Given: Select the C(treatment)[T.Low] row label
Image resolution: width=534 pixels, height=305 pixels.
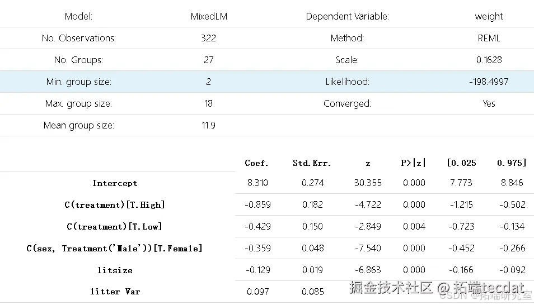Looking at the screenshot, I should click(115, 227).
